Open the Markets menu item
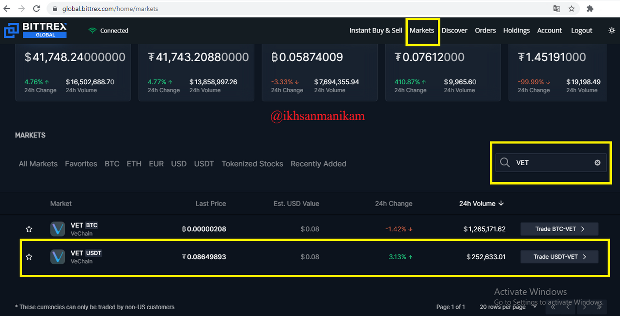This screenshot has width=620, height=316. 422,30
